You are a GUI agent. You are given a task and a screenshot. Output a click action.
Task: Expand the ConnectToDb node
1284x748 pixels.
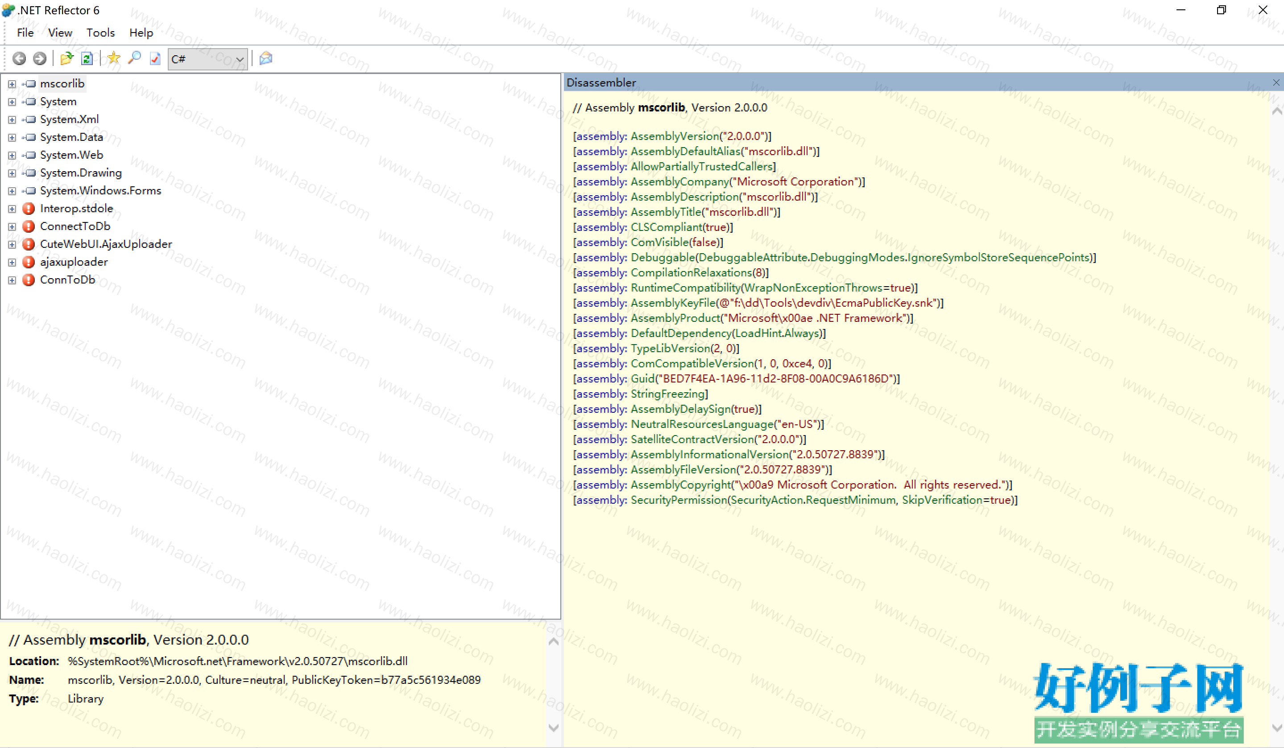point(12,226)
